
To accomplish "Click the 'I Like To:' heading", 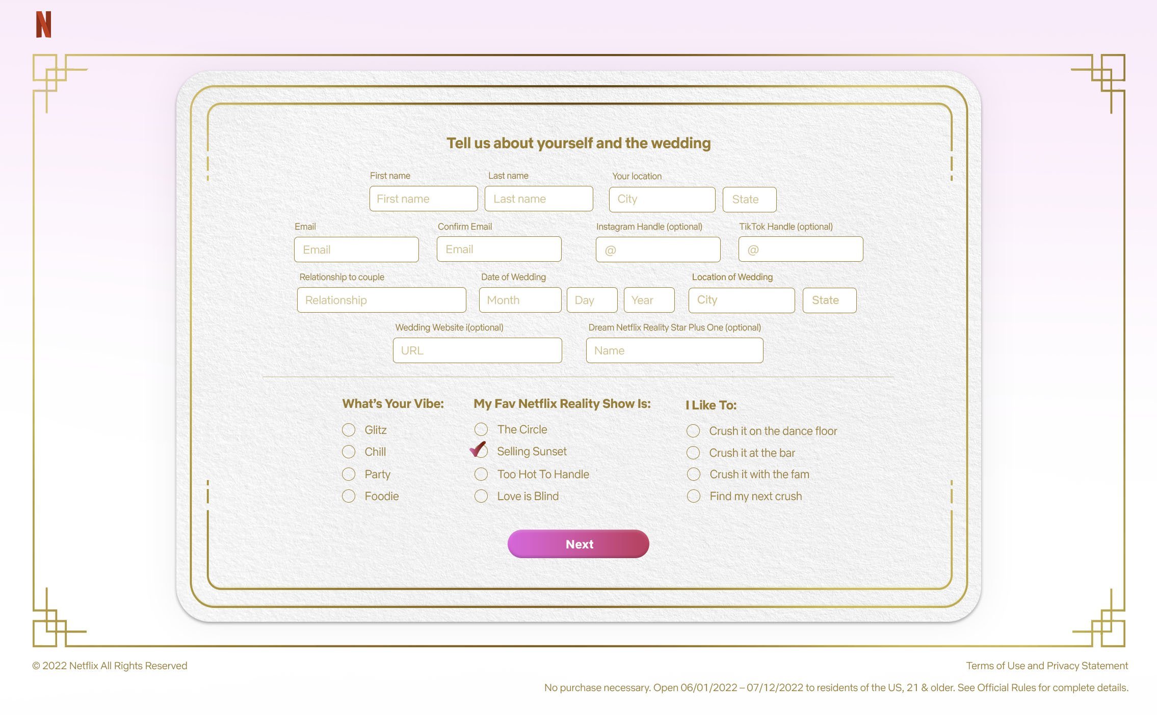I will pyautogui.click(x=711, y=405).
